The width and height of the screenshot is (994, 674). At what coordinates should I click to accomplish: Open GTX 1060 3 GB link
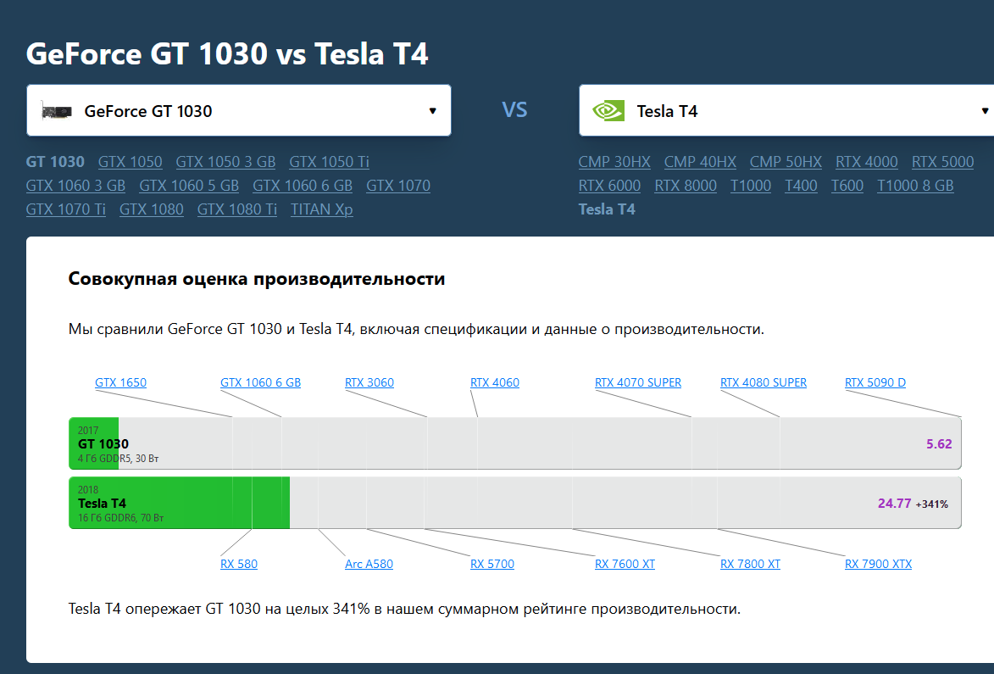[75, 186]
